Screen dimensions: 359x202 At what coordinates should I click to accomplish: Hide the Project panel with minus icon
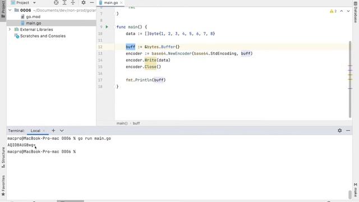(92, 2)
